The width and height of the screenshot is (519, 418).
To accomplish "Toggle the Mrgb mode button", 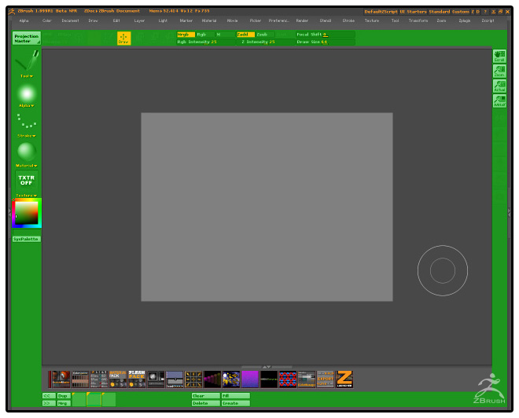I will (x=186, y=35).
